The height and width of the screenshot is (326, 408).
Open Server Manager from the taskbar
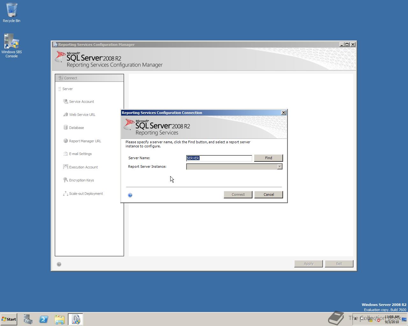28,319
